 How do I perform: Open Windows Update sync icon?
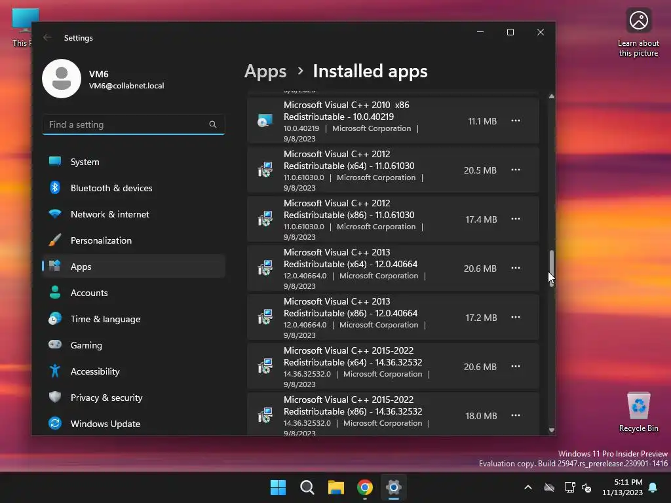[x=55, y=423]
